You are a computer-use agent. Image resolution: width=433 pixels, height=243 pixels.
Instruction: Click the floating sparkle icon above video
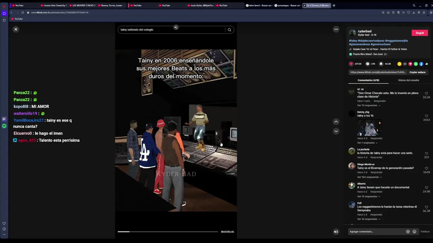pos(176,27)
